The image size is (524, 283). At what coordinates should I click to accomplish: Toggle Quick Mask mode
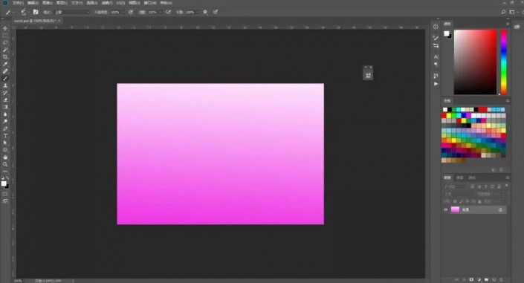click(5, 194)
